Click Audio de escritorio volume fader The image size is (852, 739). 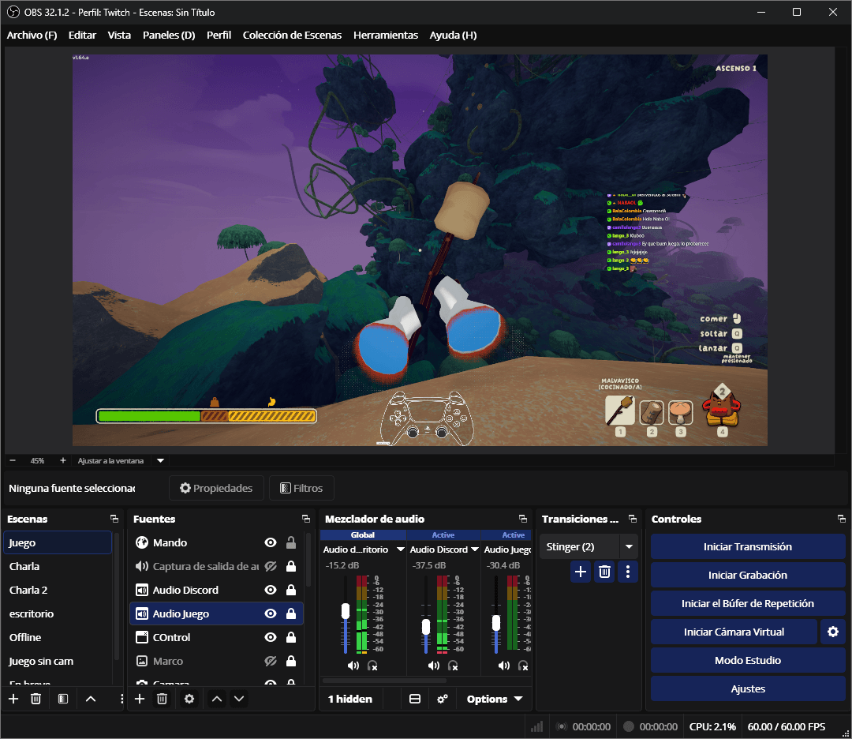tap(346, 610)
